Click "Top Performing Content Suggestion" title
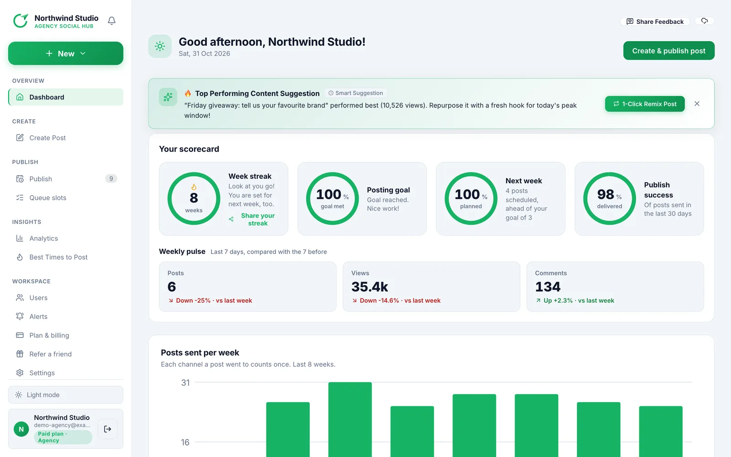The height and width of the screenshot is (457, 731). (x=257, y=93)
